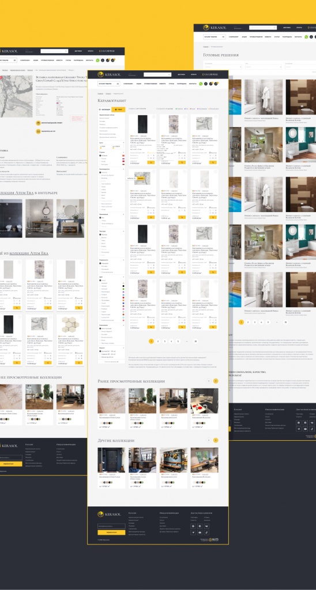The height and width of the screenshot is (590, 316).
Task: Open Контакты in center page navigation
Action: 193,84
